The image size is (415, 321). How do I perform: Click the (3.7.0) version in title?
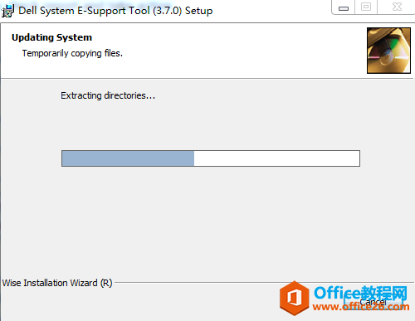pyautogui.click(x=168, y=11)
